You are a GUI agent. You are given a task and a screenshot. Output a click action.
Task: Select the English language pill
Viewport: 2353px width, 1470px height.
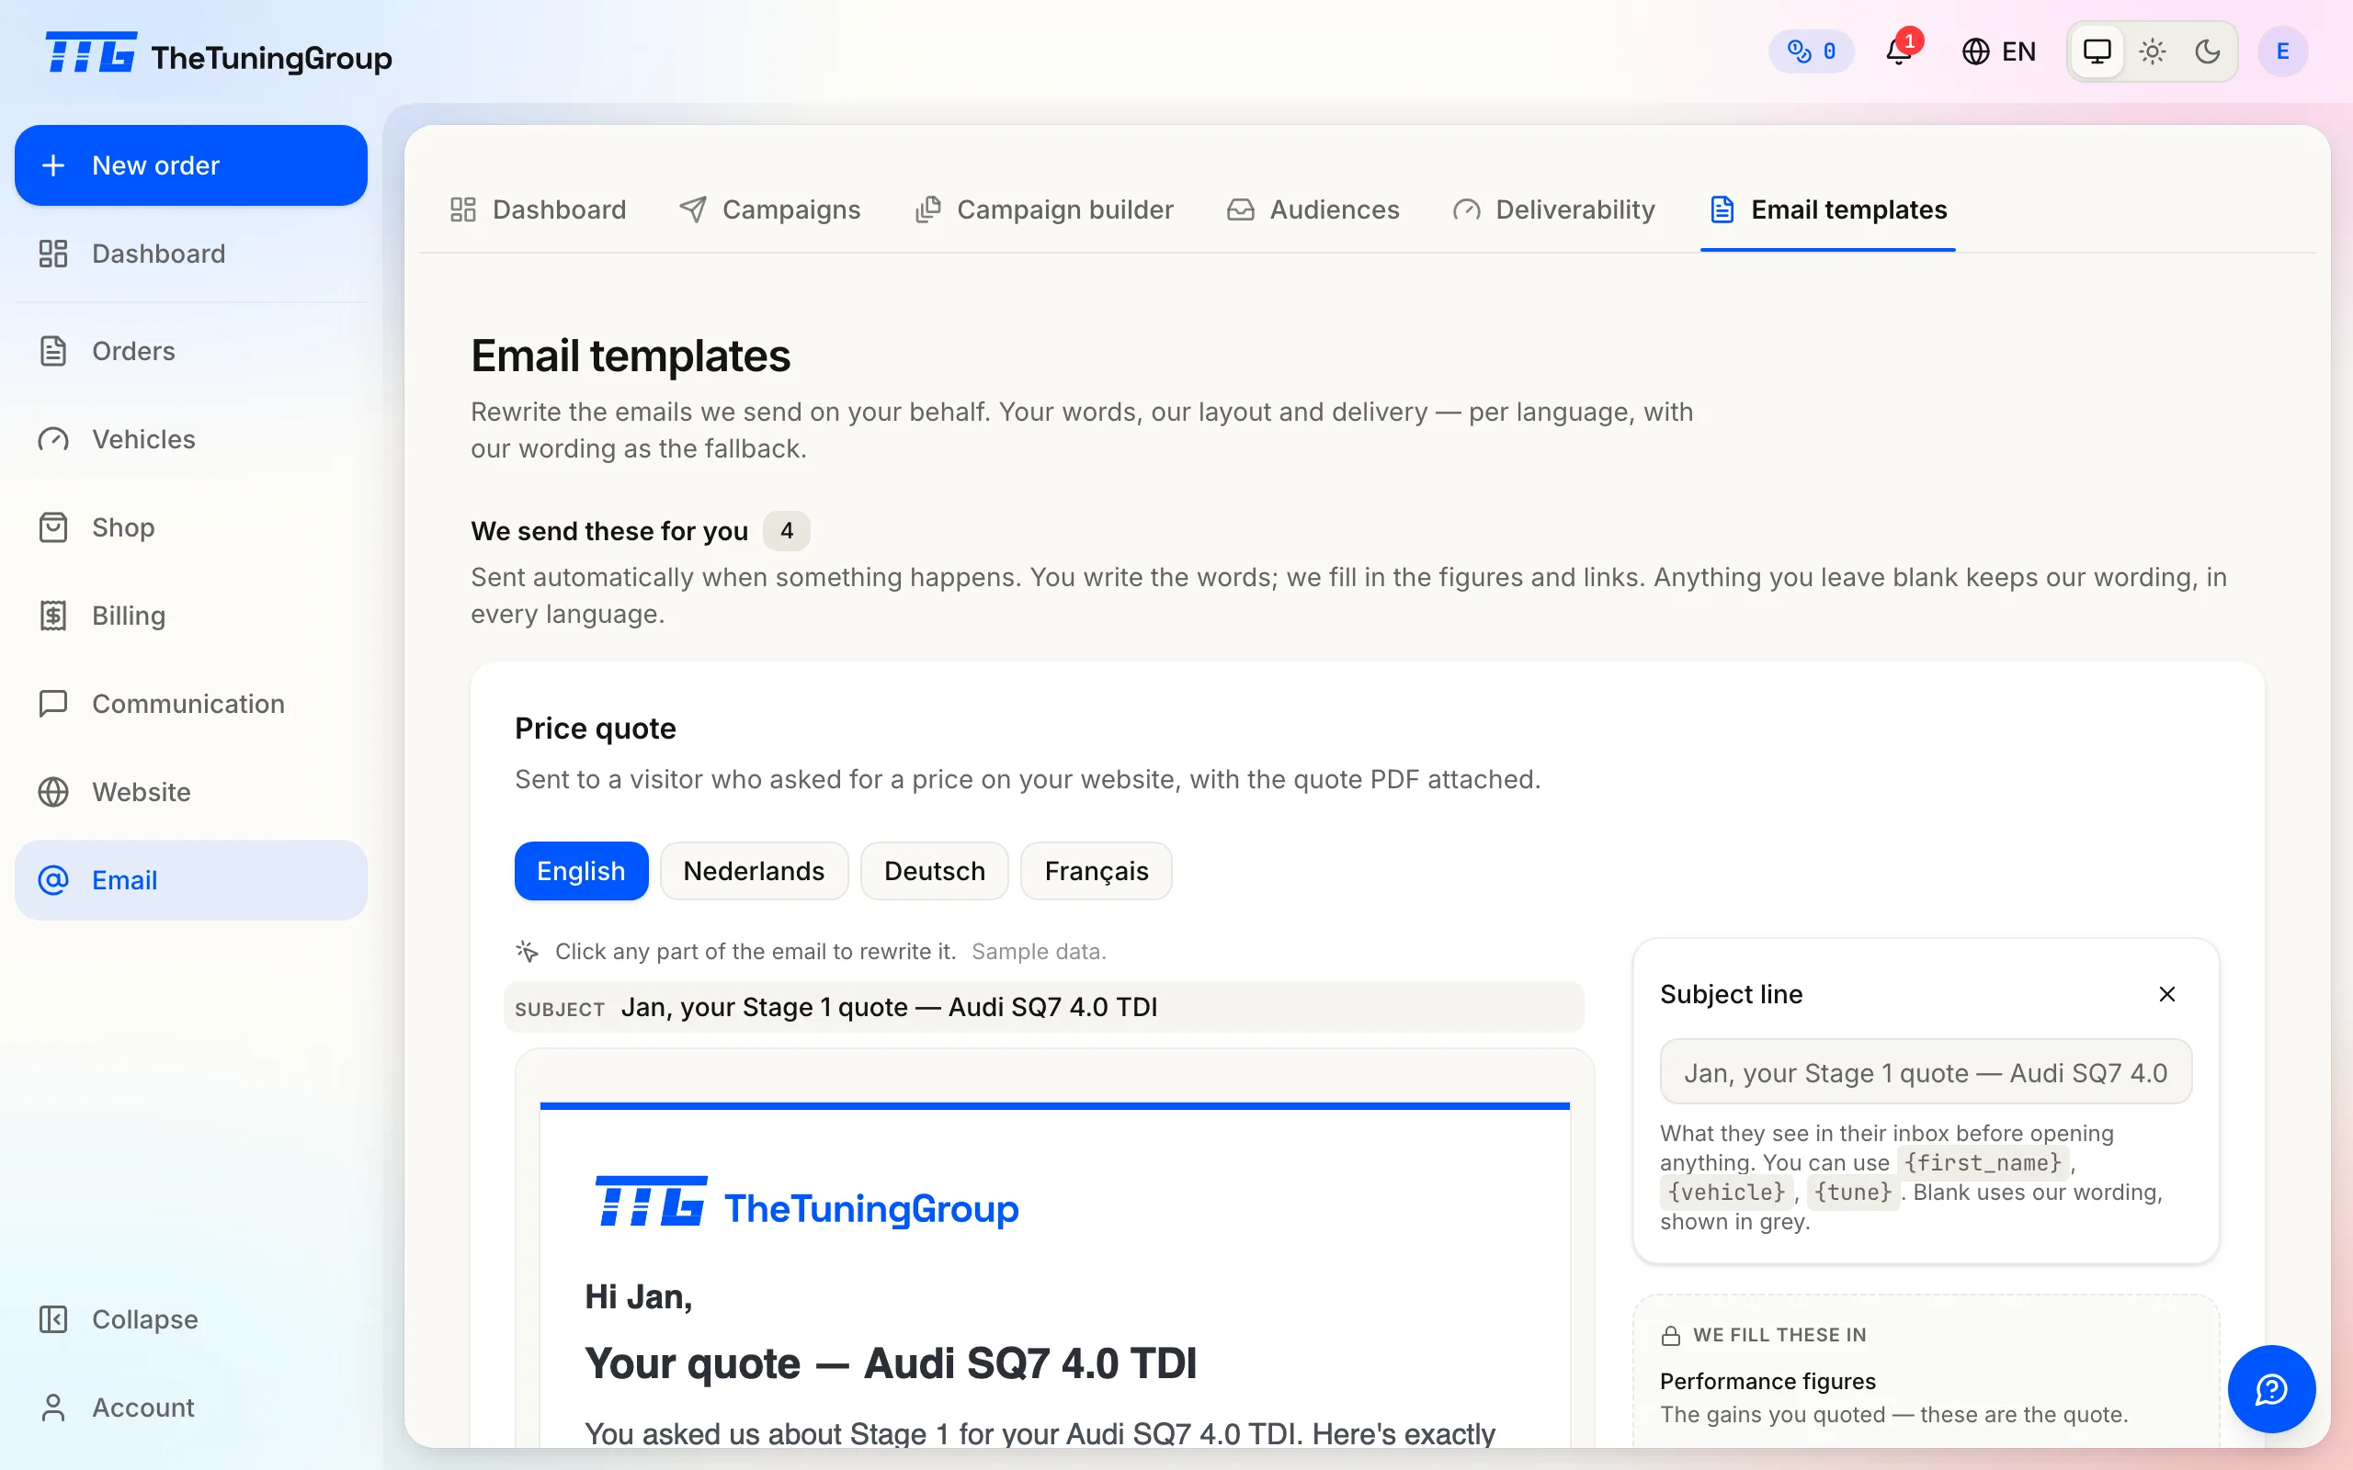(x=582, y=871)
